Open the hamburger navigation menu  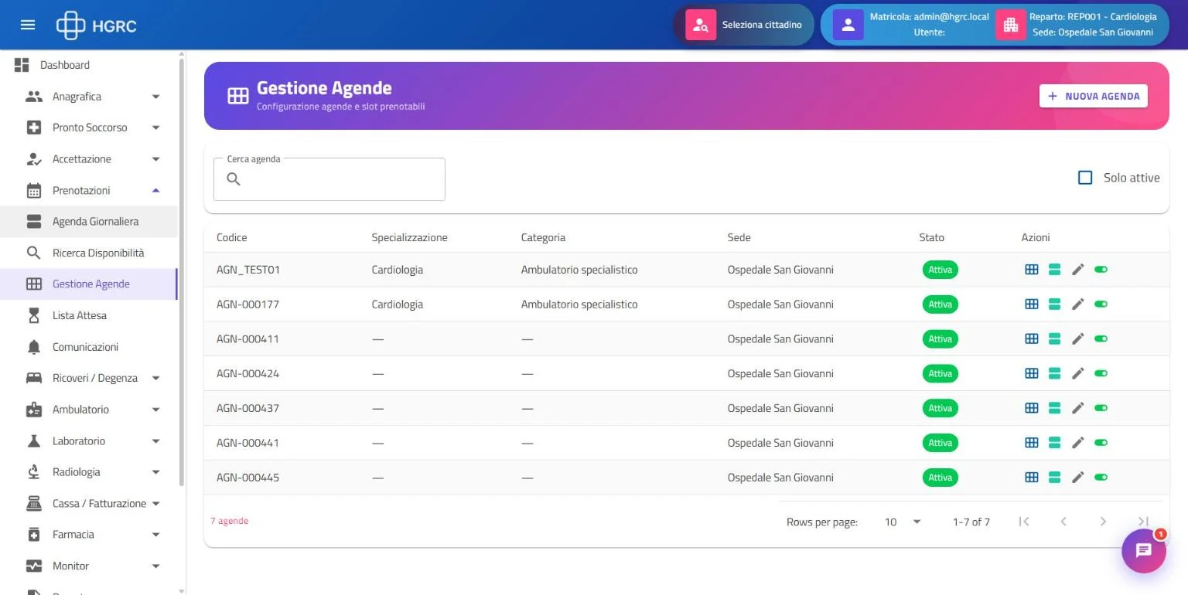tap(28, 25)
